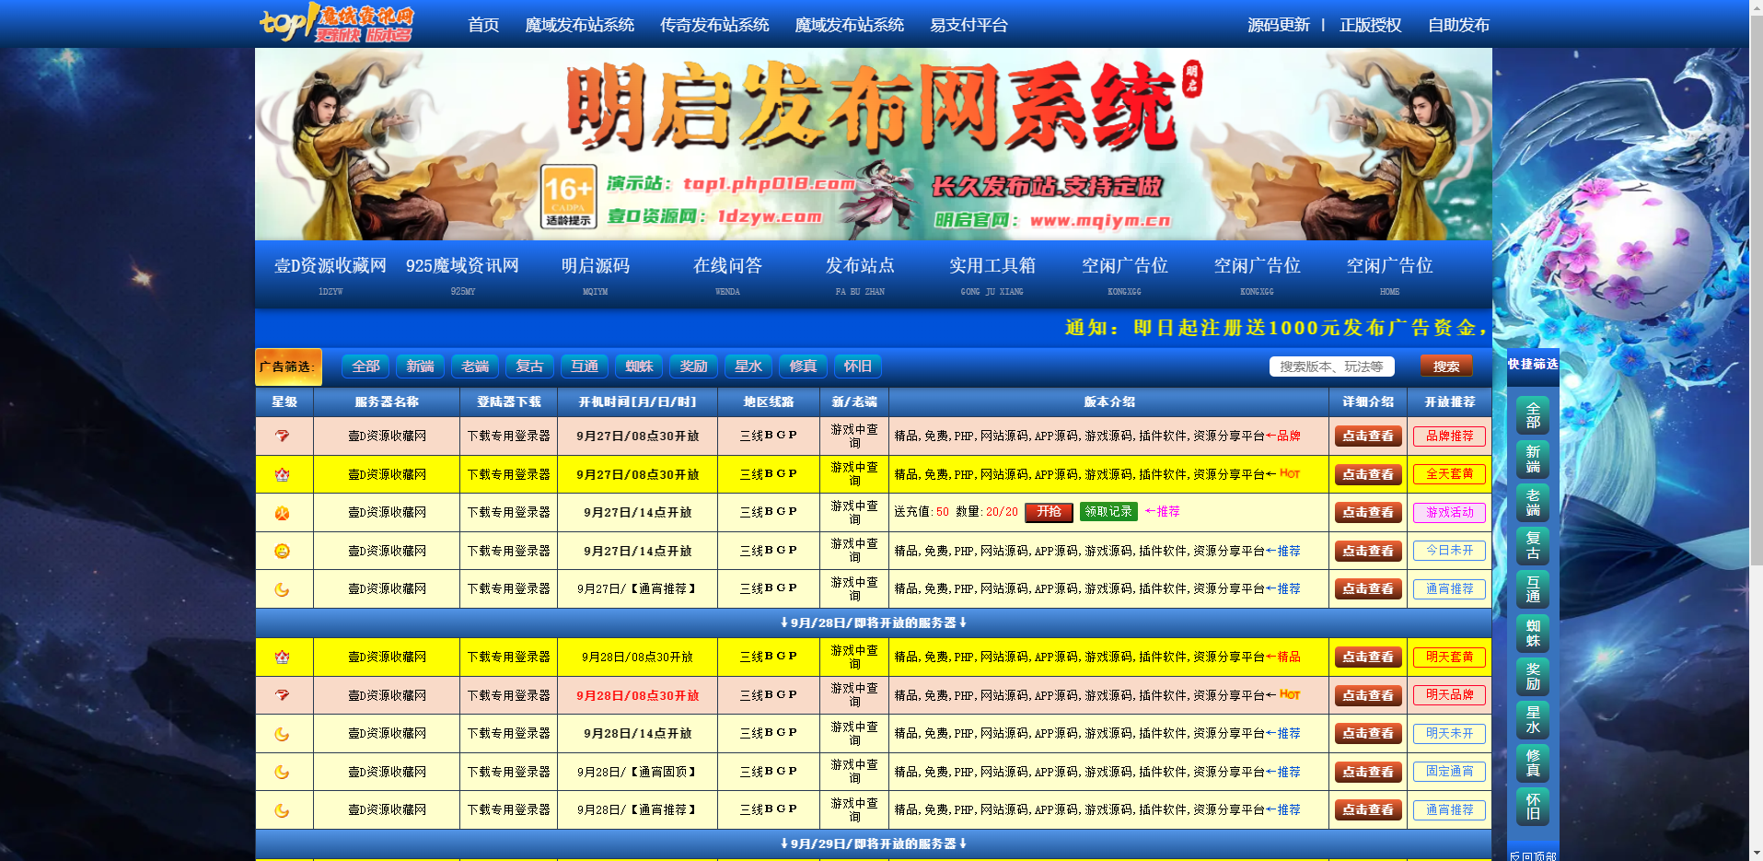Click the 自助发布 link
The image size is (1763, 861).
pos(1458,25)
